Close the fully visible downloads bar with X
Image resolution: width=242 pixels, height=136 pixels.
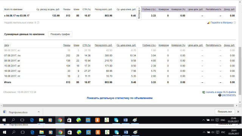[238, 112]
